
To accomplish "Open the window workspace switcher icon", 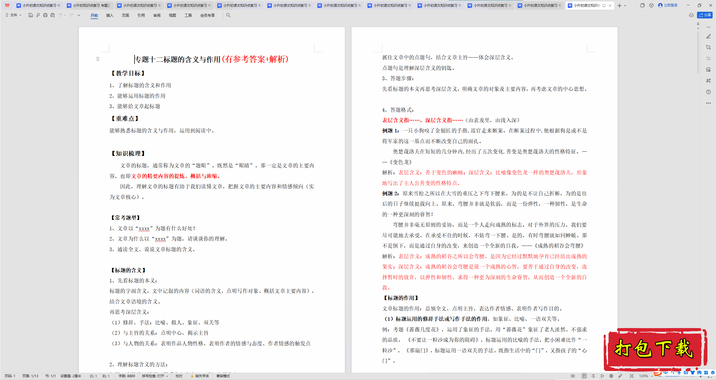I will (642, 5).
